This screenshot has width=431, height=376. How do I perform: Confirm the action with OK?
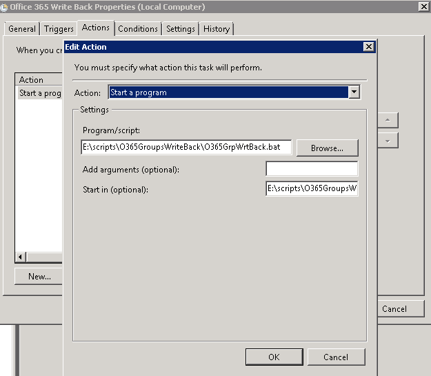click(x=274, y=357)
